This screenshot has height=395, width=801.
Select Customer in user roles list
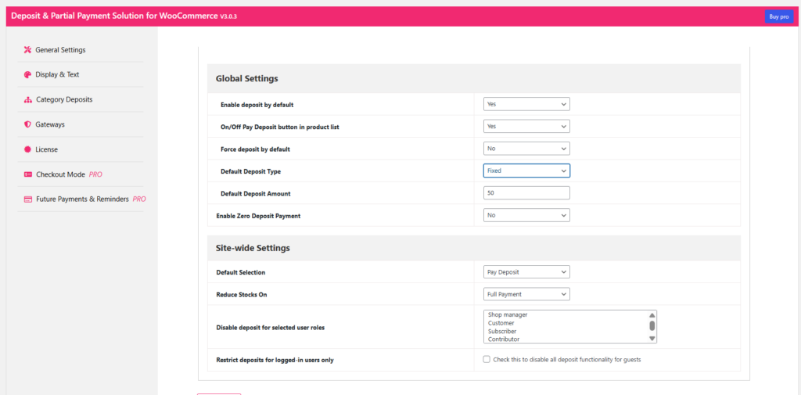501,323
